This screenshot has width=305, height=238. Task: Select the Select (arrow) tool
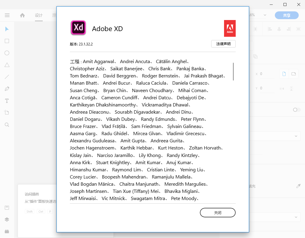point(7,29)
